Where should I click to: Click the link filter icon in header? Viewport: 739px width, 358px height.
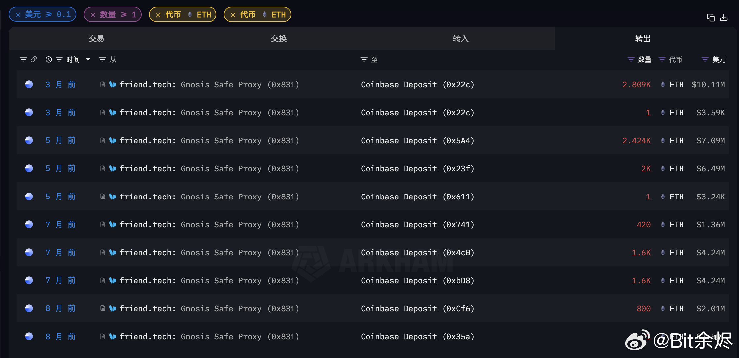point(34,59)
